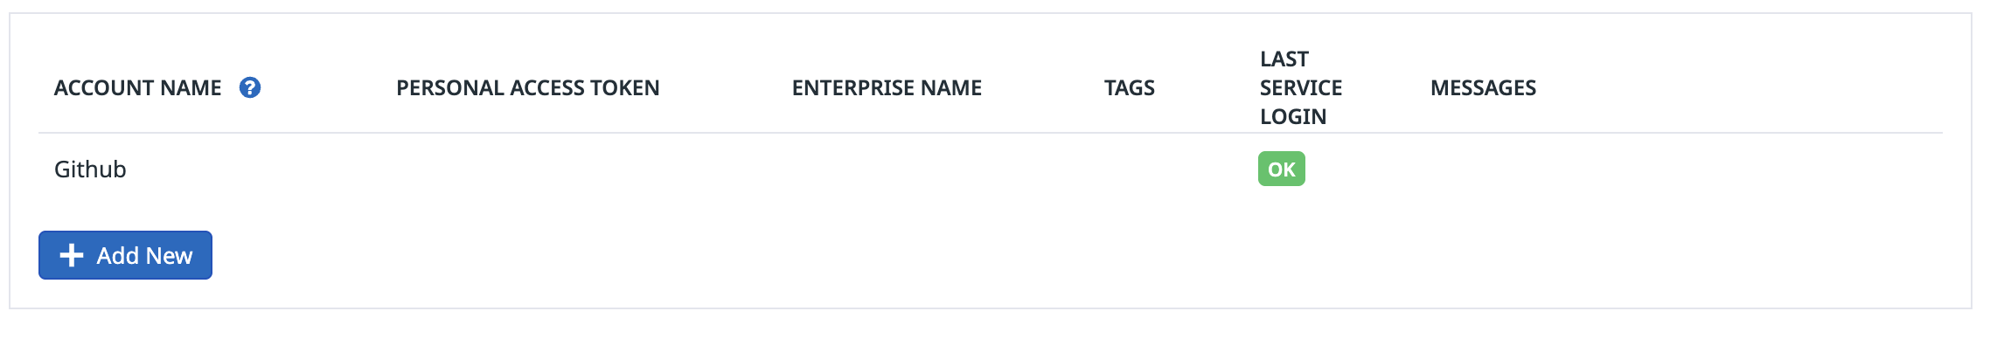Image resolution: width=1990 pixels, height=339 pixels.
Task: Click the word LAST in the header
Action: click(x=1284, y=59)
